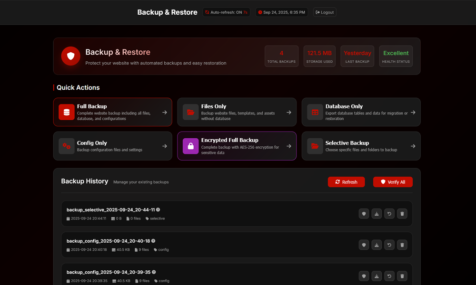The width and height of the screenshot is (476, 285).
Task: Expand the Full Backup action via its arrow
Action: (165, 112)
